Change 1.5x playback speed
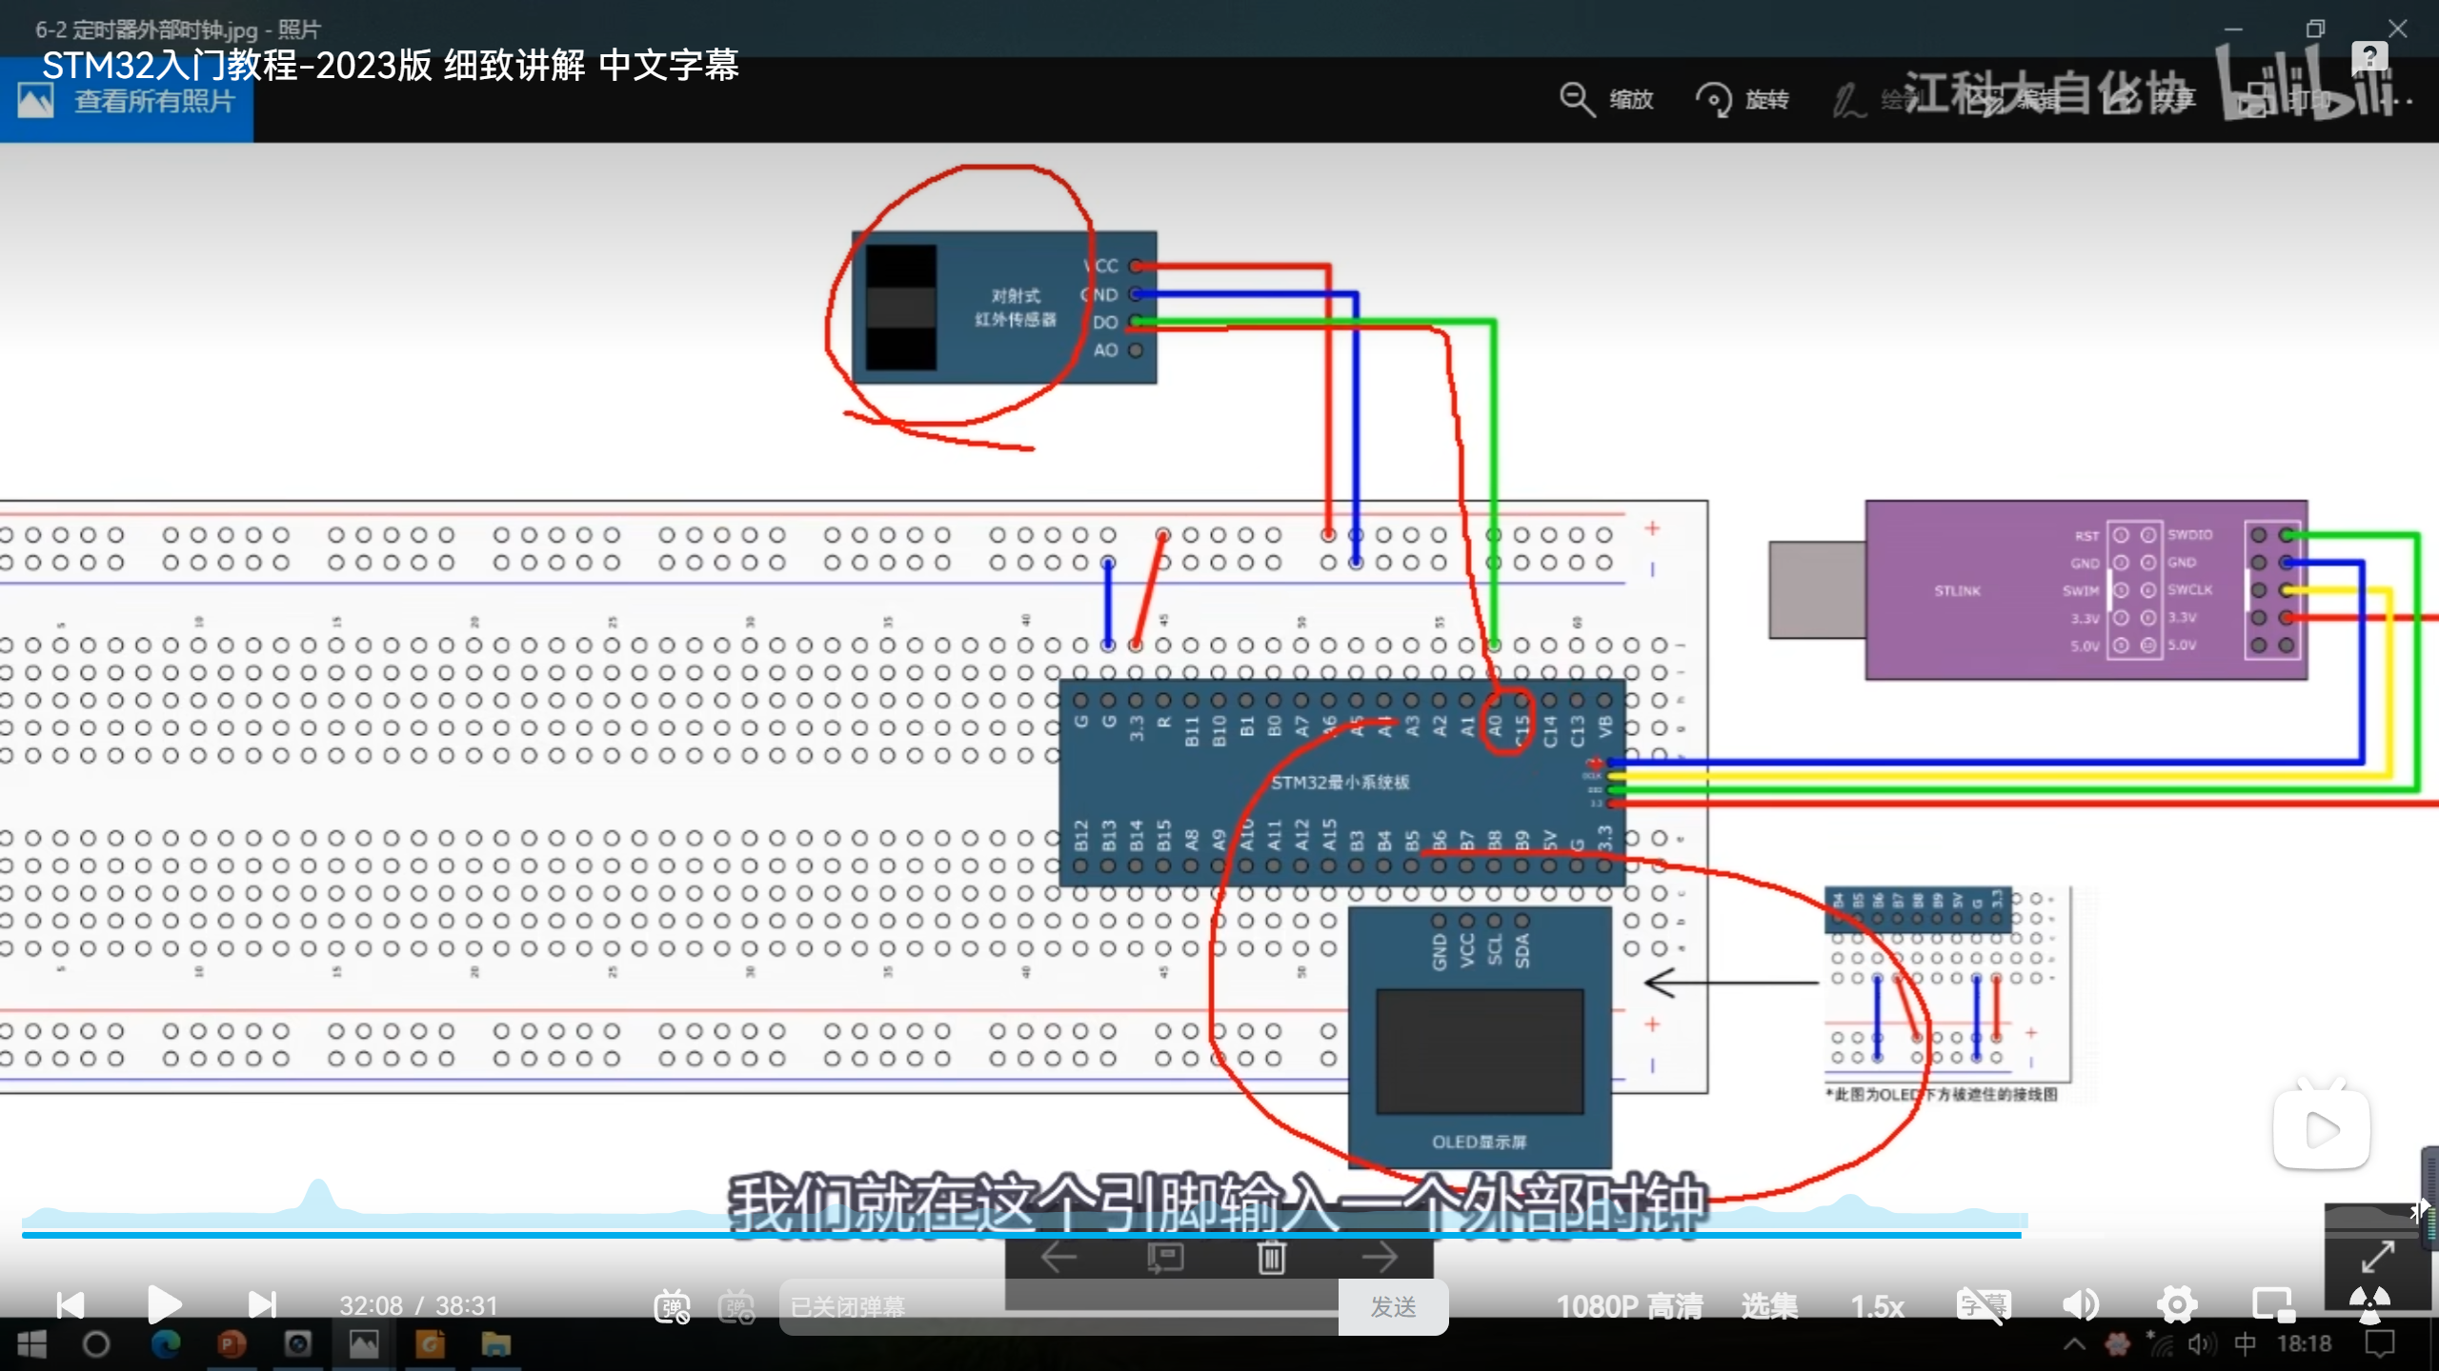The width and height of the screenshot is (2439, 1371). pyautogui.click(x=1877, y=1306)
